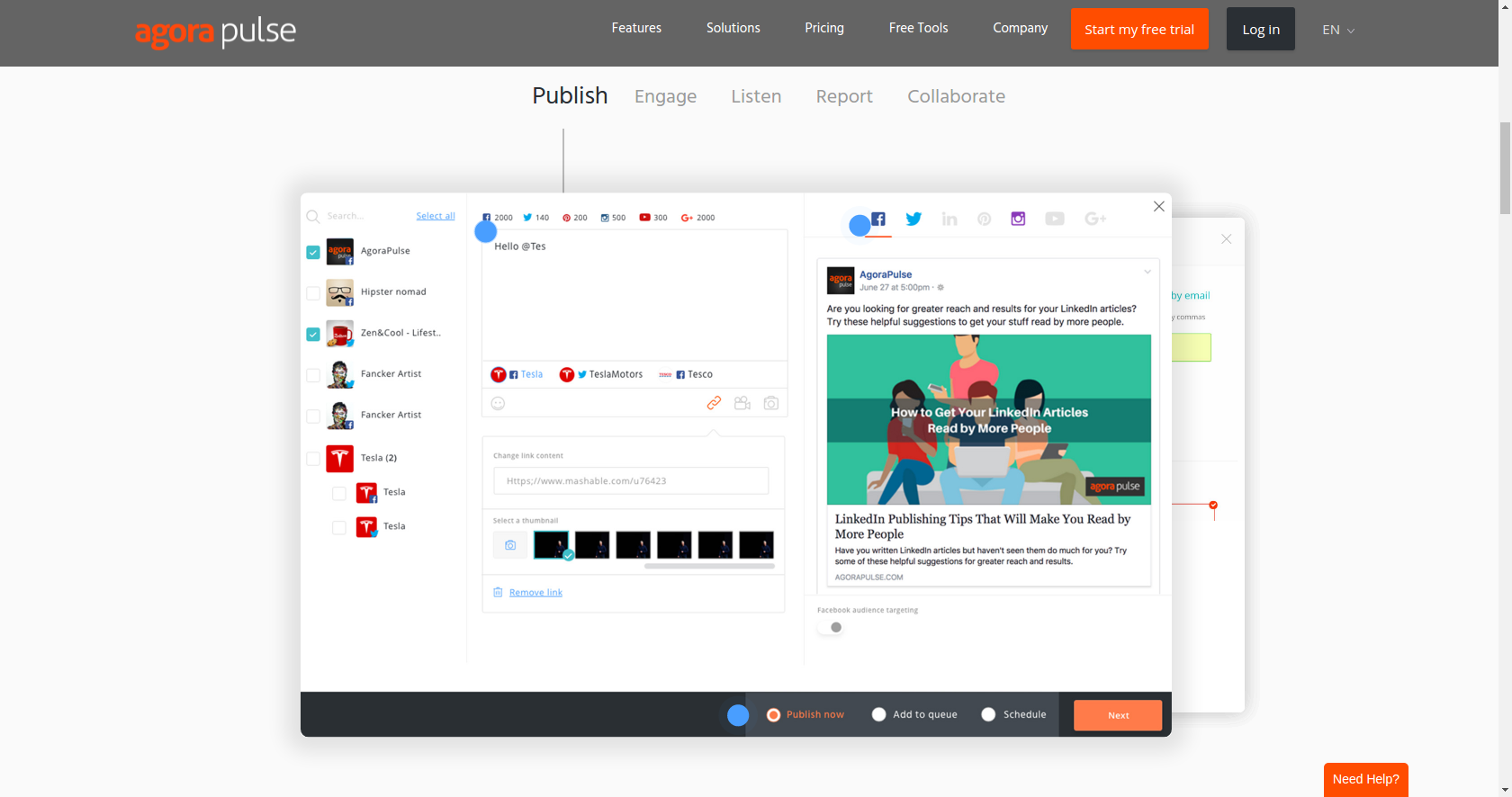Open the Free Tools menu

click(919, 28)
